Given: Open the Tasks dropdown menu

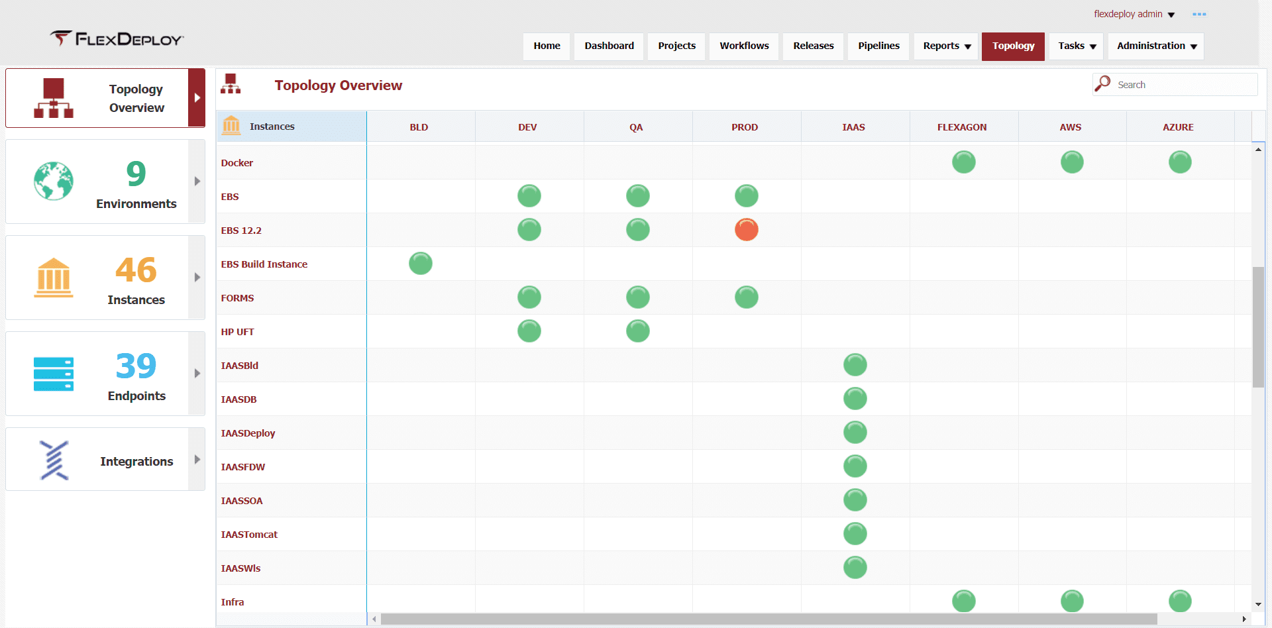Looking at the screenshot, I should point(1077,46).
